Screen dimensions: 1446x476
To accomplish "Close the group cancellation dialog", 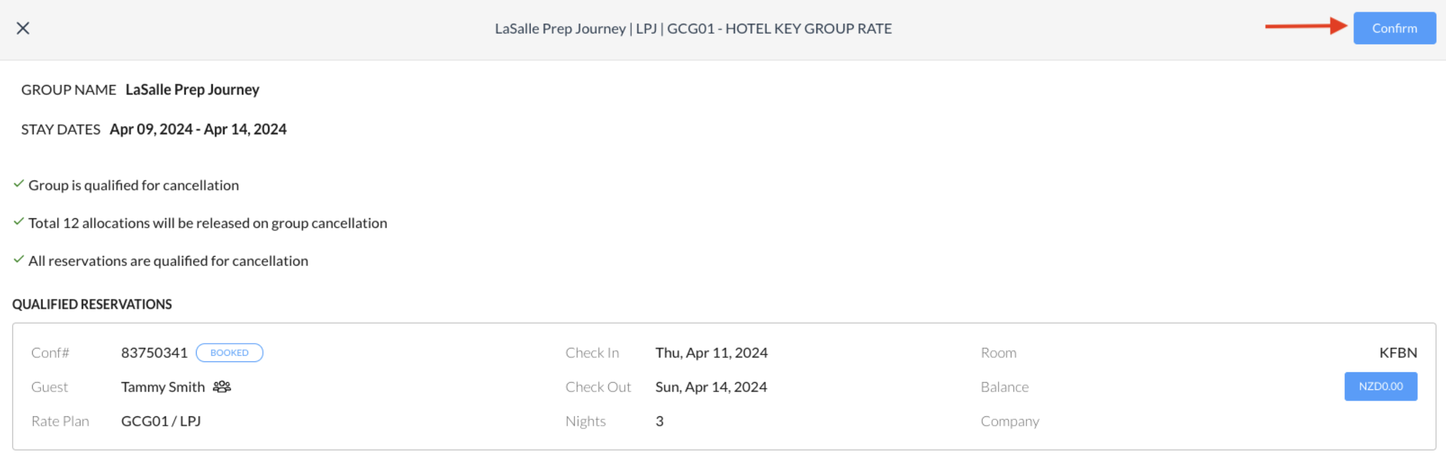I will (23, 28).
